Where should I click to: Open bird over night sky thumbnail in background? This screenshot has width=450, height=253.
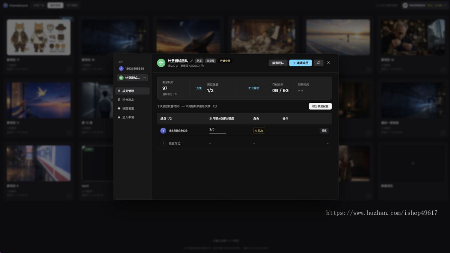pyautogui.click(x=39, y=100)
